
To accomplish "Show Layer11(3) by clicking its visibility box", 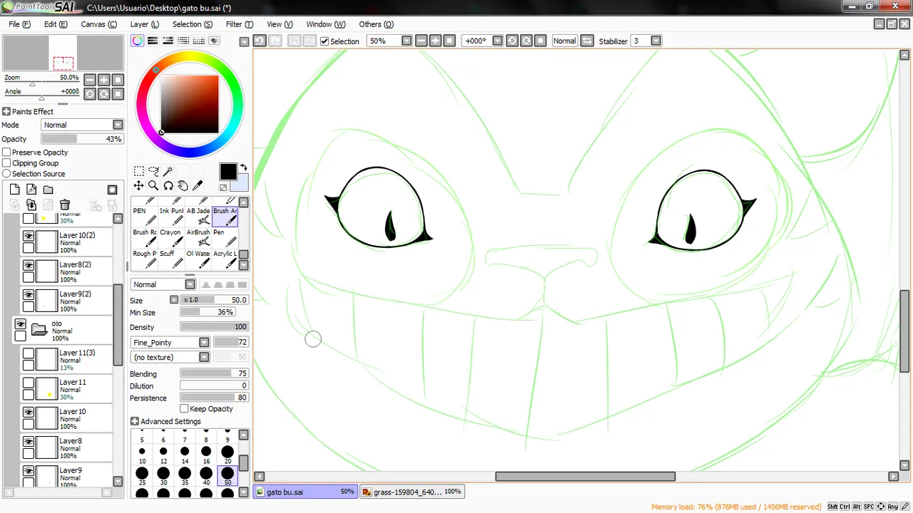I will click(29, 353).
